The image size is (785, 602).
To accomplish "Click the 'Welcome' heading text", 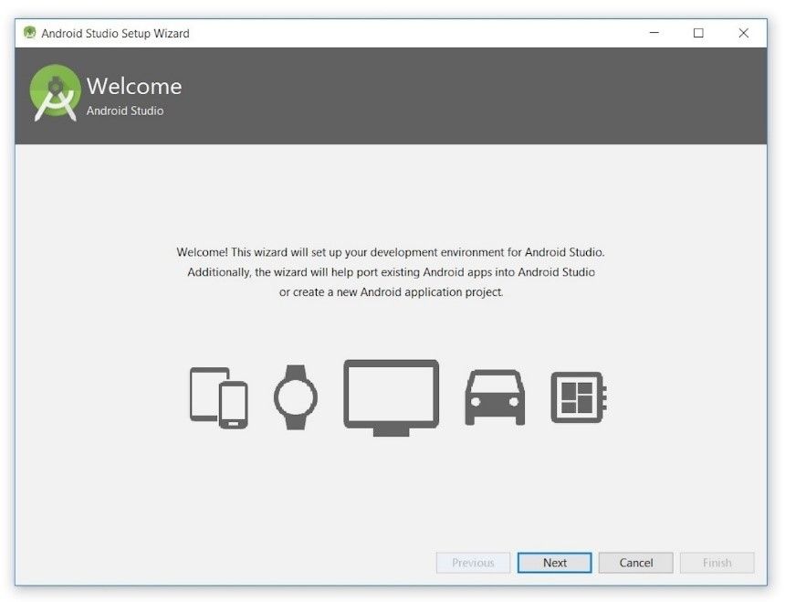I will (x=134, y=86).
